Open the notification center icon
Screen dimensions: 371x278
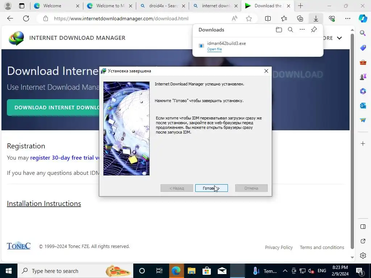pos(359,271)
